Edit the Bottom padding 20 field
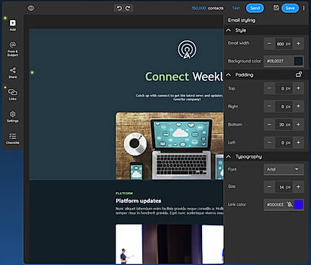Screen dimensions: 311x265 coord(284,125)
